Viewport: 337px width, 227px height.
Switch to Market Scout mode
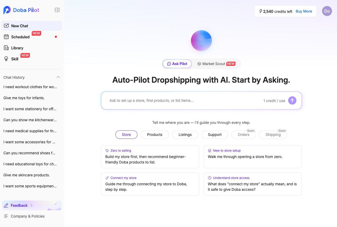point(216,64)
